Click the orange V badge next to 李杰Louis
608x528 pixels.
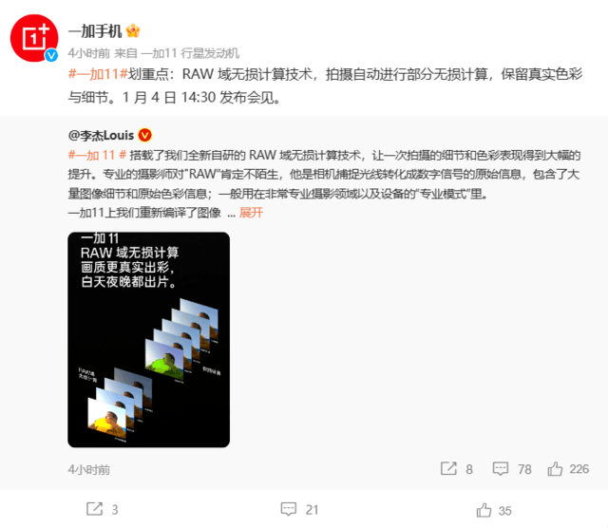(145, 135)
